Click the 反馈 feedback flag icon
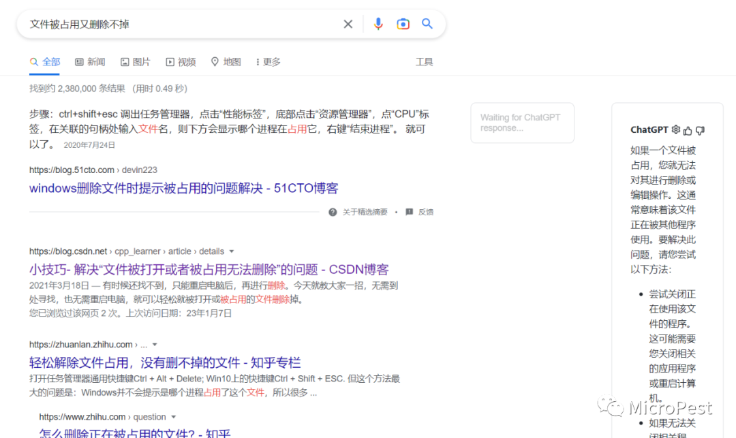Image resolution: width=736 pixels, height=438 pixels. pyautogui.click(x=410, y=212)
